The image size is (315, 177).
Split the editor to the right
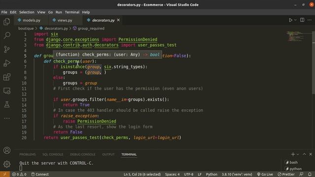coord(302,20)
